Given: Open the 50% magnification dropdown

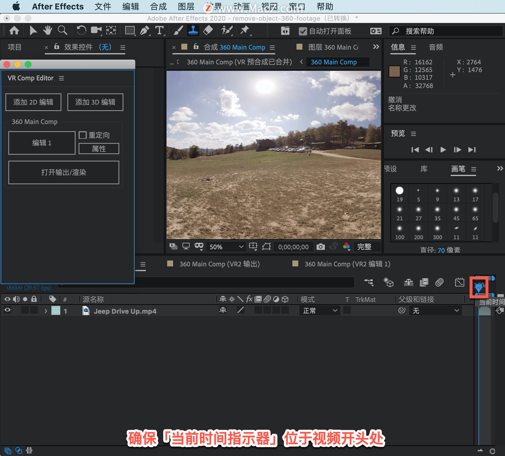Looking at the screenshot, I should [x=227, y=247].
